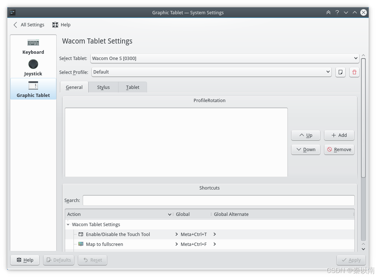Open global alternate for Map to fullscreen
Image resolution: width=376 pixels, height=277 pixels.
(x=215, y=244)
